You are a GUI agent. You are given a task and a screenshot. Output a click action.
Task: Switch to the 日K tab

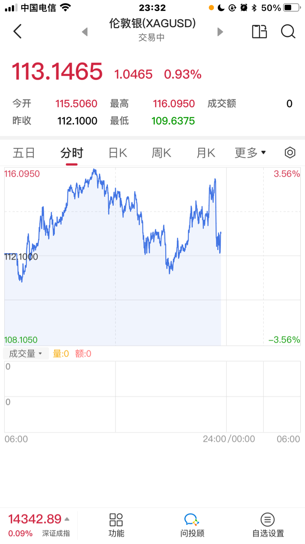pos(118,153)
